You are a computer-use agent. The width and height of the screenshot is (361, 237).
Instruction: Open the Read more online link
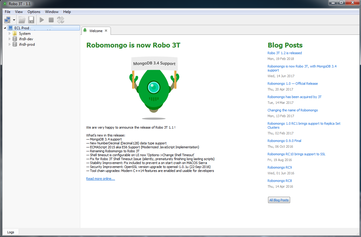[100, 178]
